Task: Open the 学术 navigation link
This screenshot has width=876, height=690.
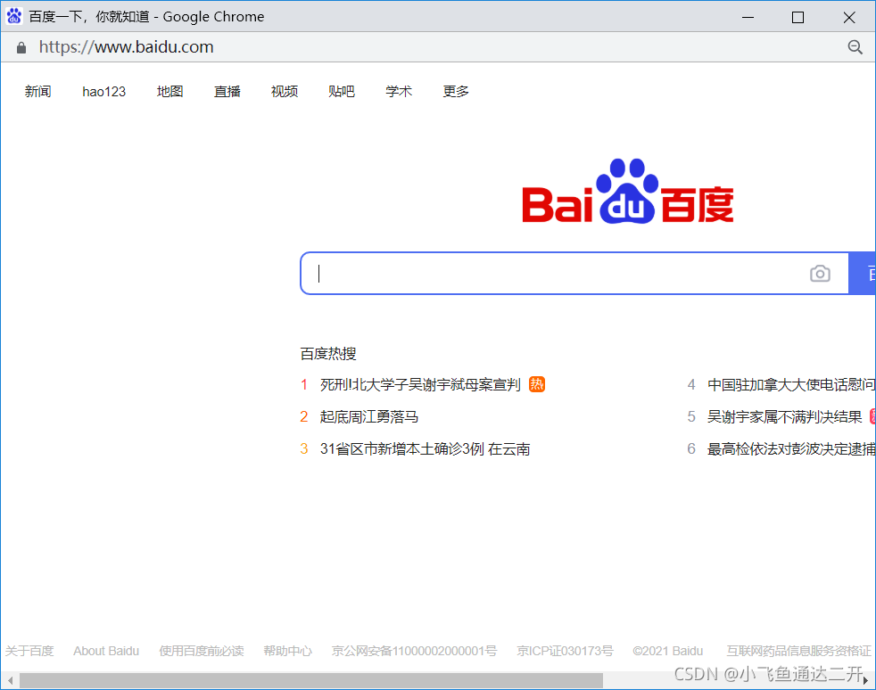Action: 399,91
